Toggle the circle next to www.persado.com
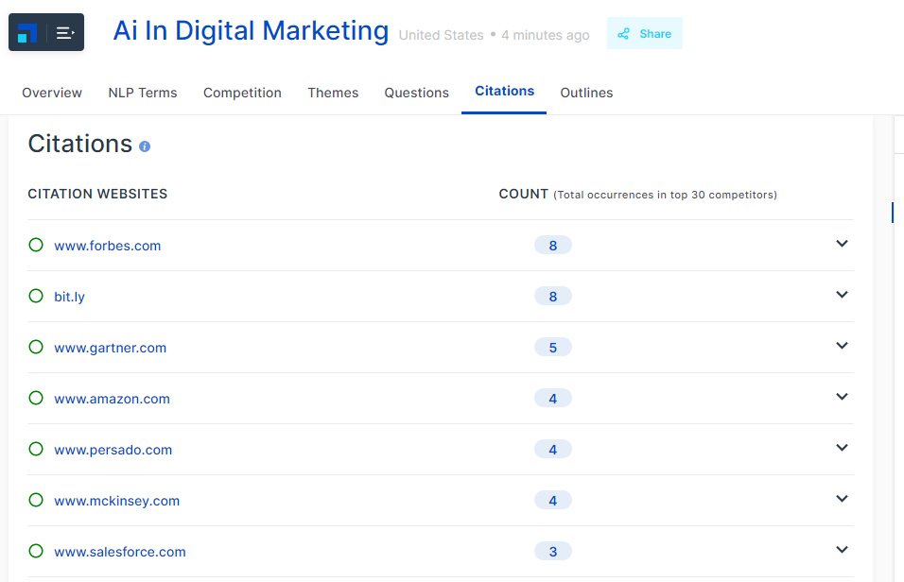The width and height of the screenshot is (904, 582). [x=36, y=449]
